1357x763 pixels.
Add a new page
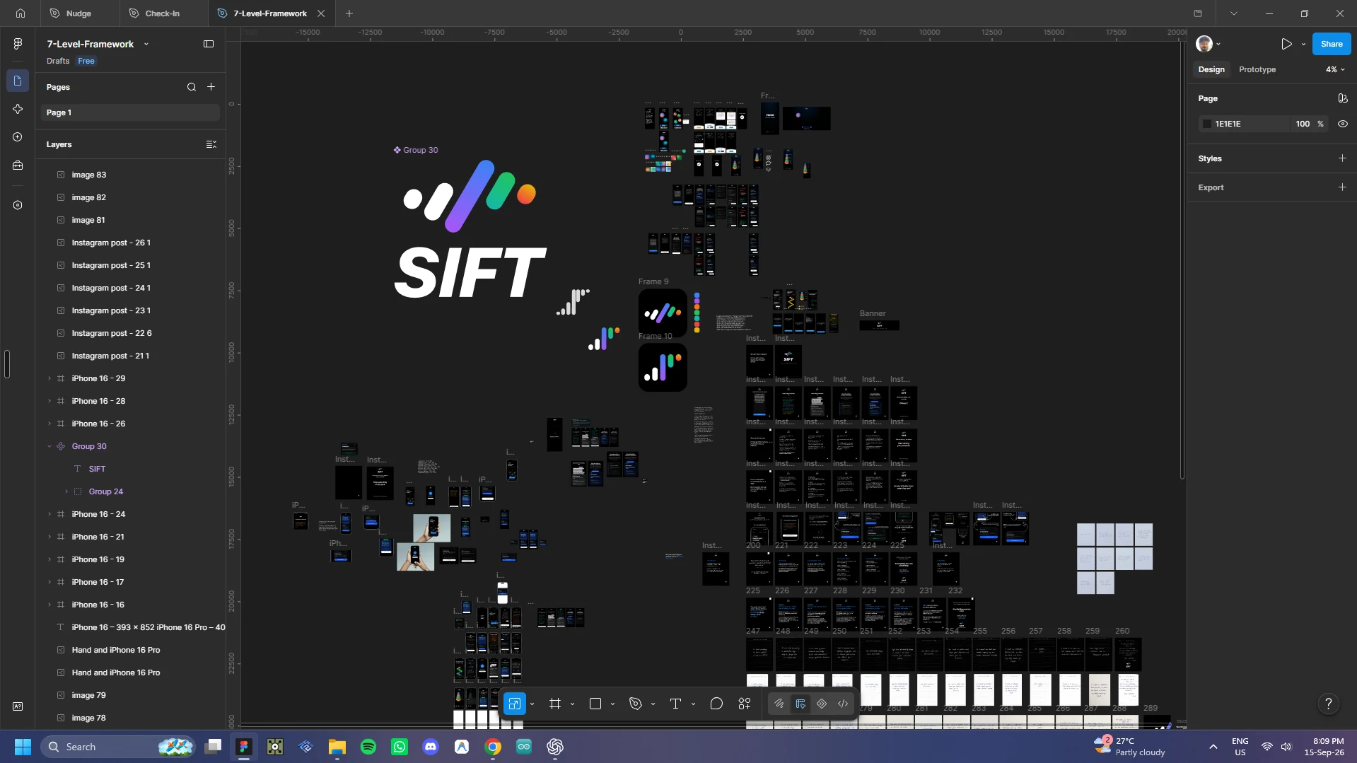[x=211, y=87]
